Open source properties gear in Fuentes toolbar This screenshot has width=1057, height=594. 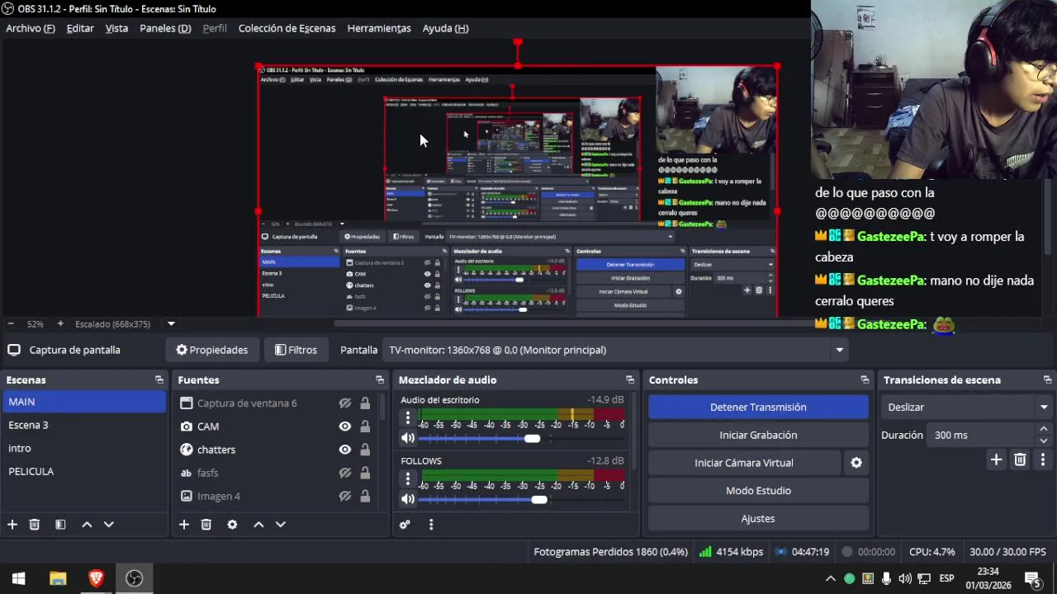232,525
